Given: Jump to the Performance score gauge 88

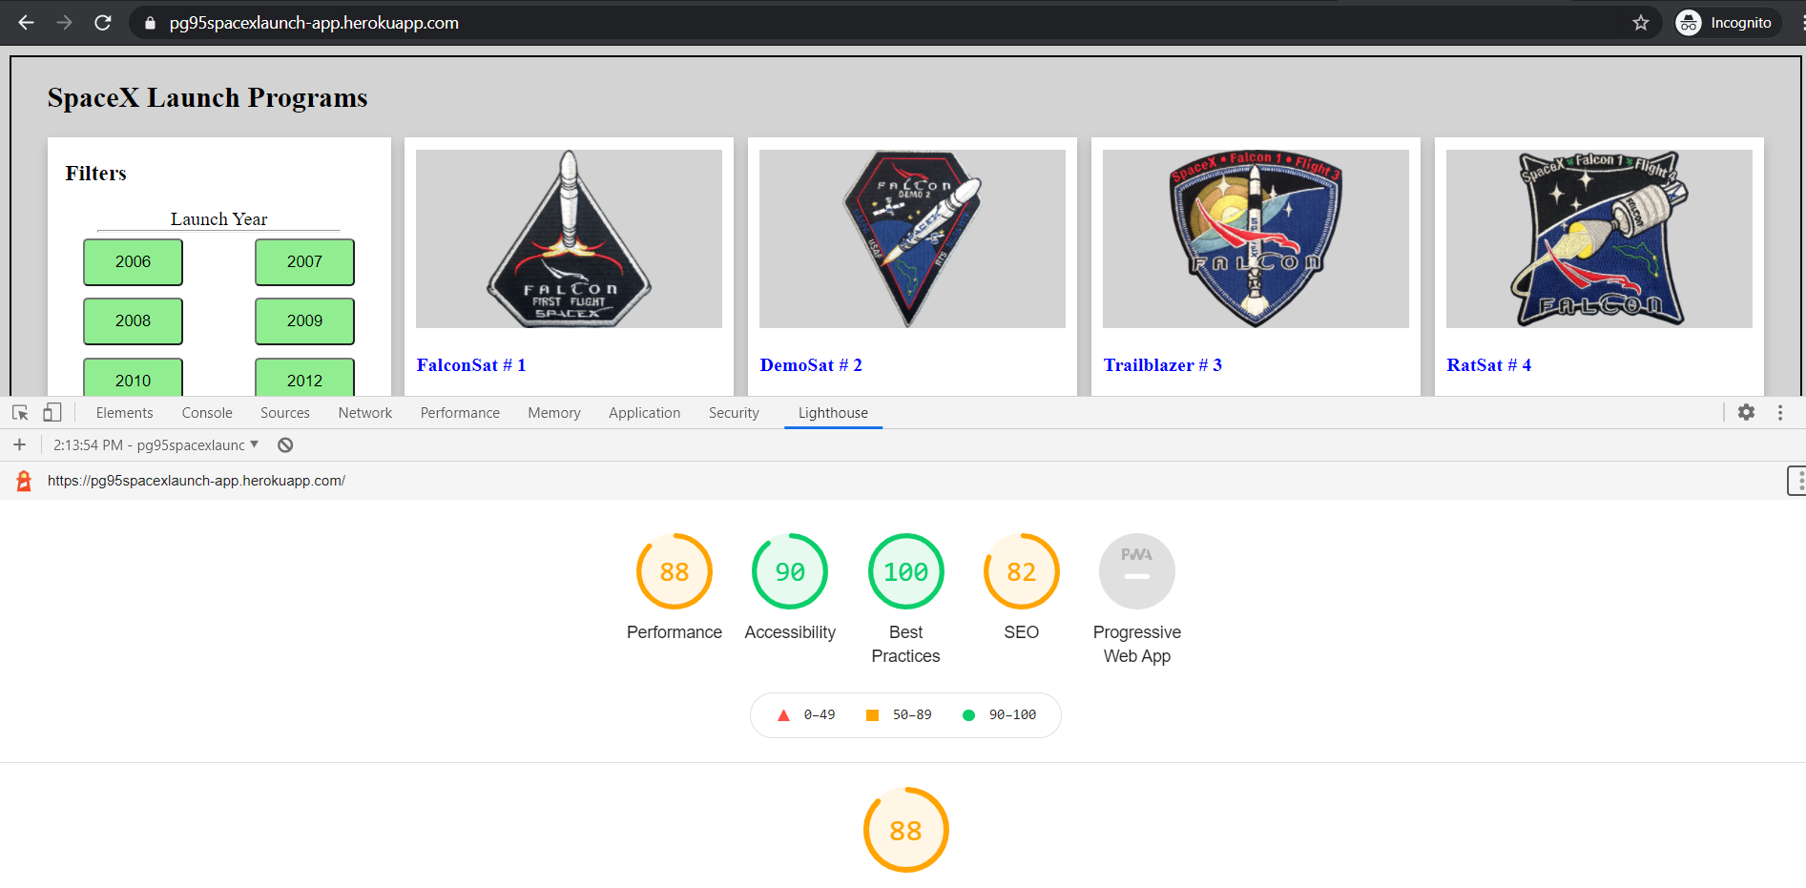Looking at the screenshot, I should click(675, 571).
